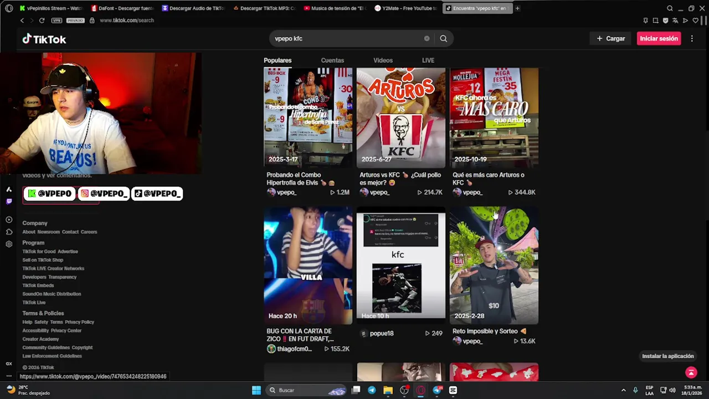The image size is (709, 399).
Task: Click Instalar la aplicación button
Action: point(667,356)
